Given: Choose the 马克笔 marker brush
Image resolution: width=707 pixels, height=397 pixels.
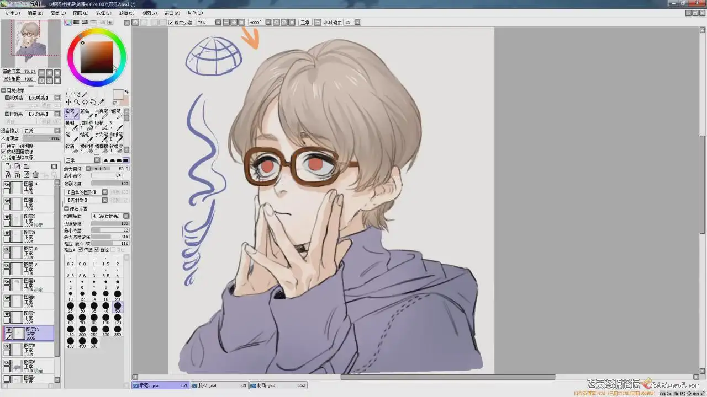Looking at the screenshot, I should coord(101,114).
